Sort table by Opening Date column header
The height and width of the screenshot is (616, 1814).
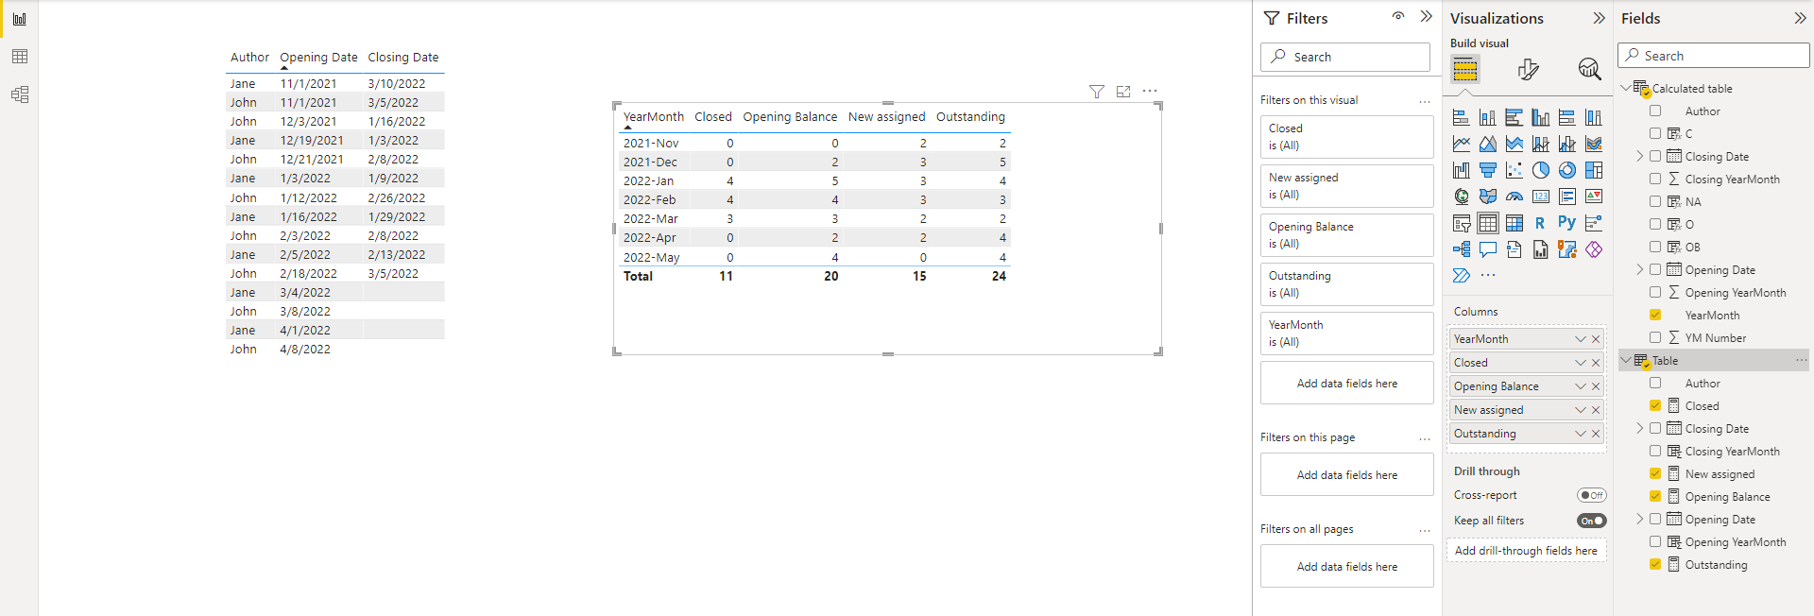tap(318, 58)
